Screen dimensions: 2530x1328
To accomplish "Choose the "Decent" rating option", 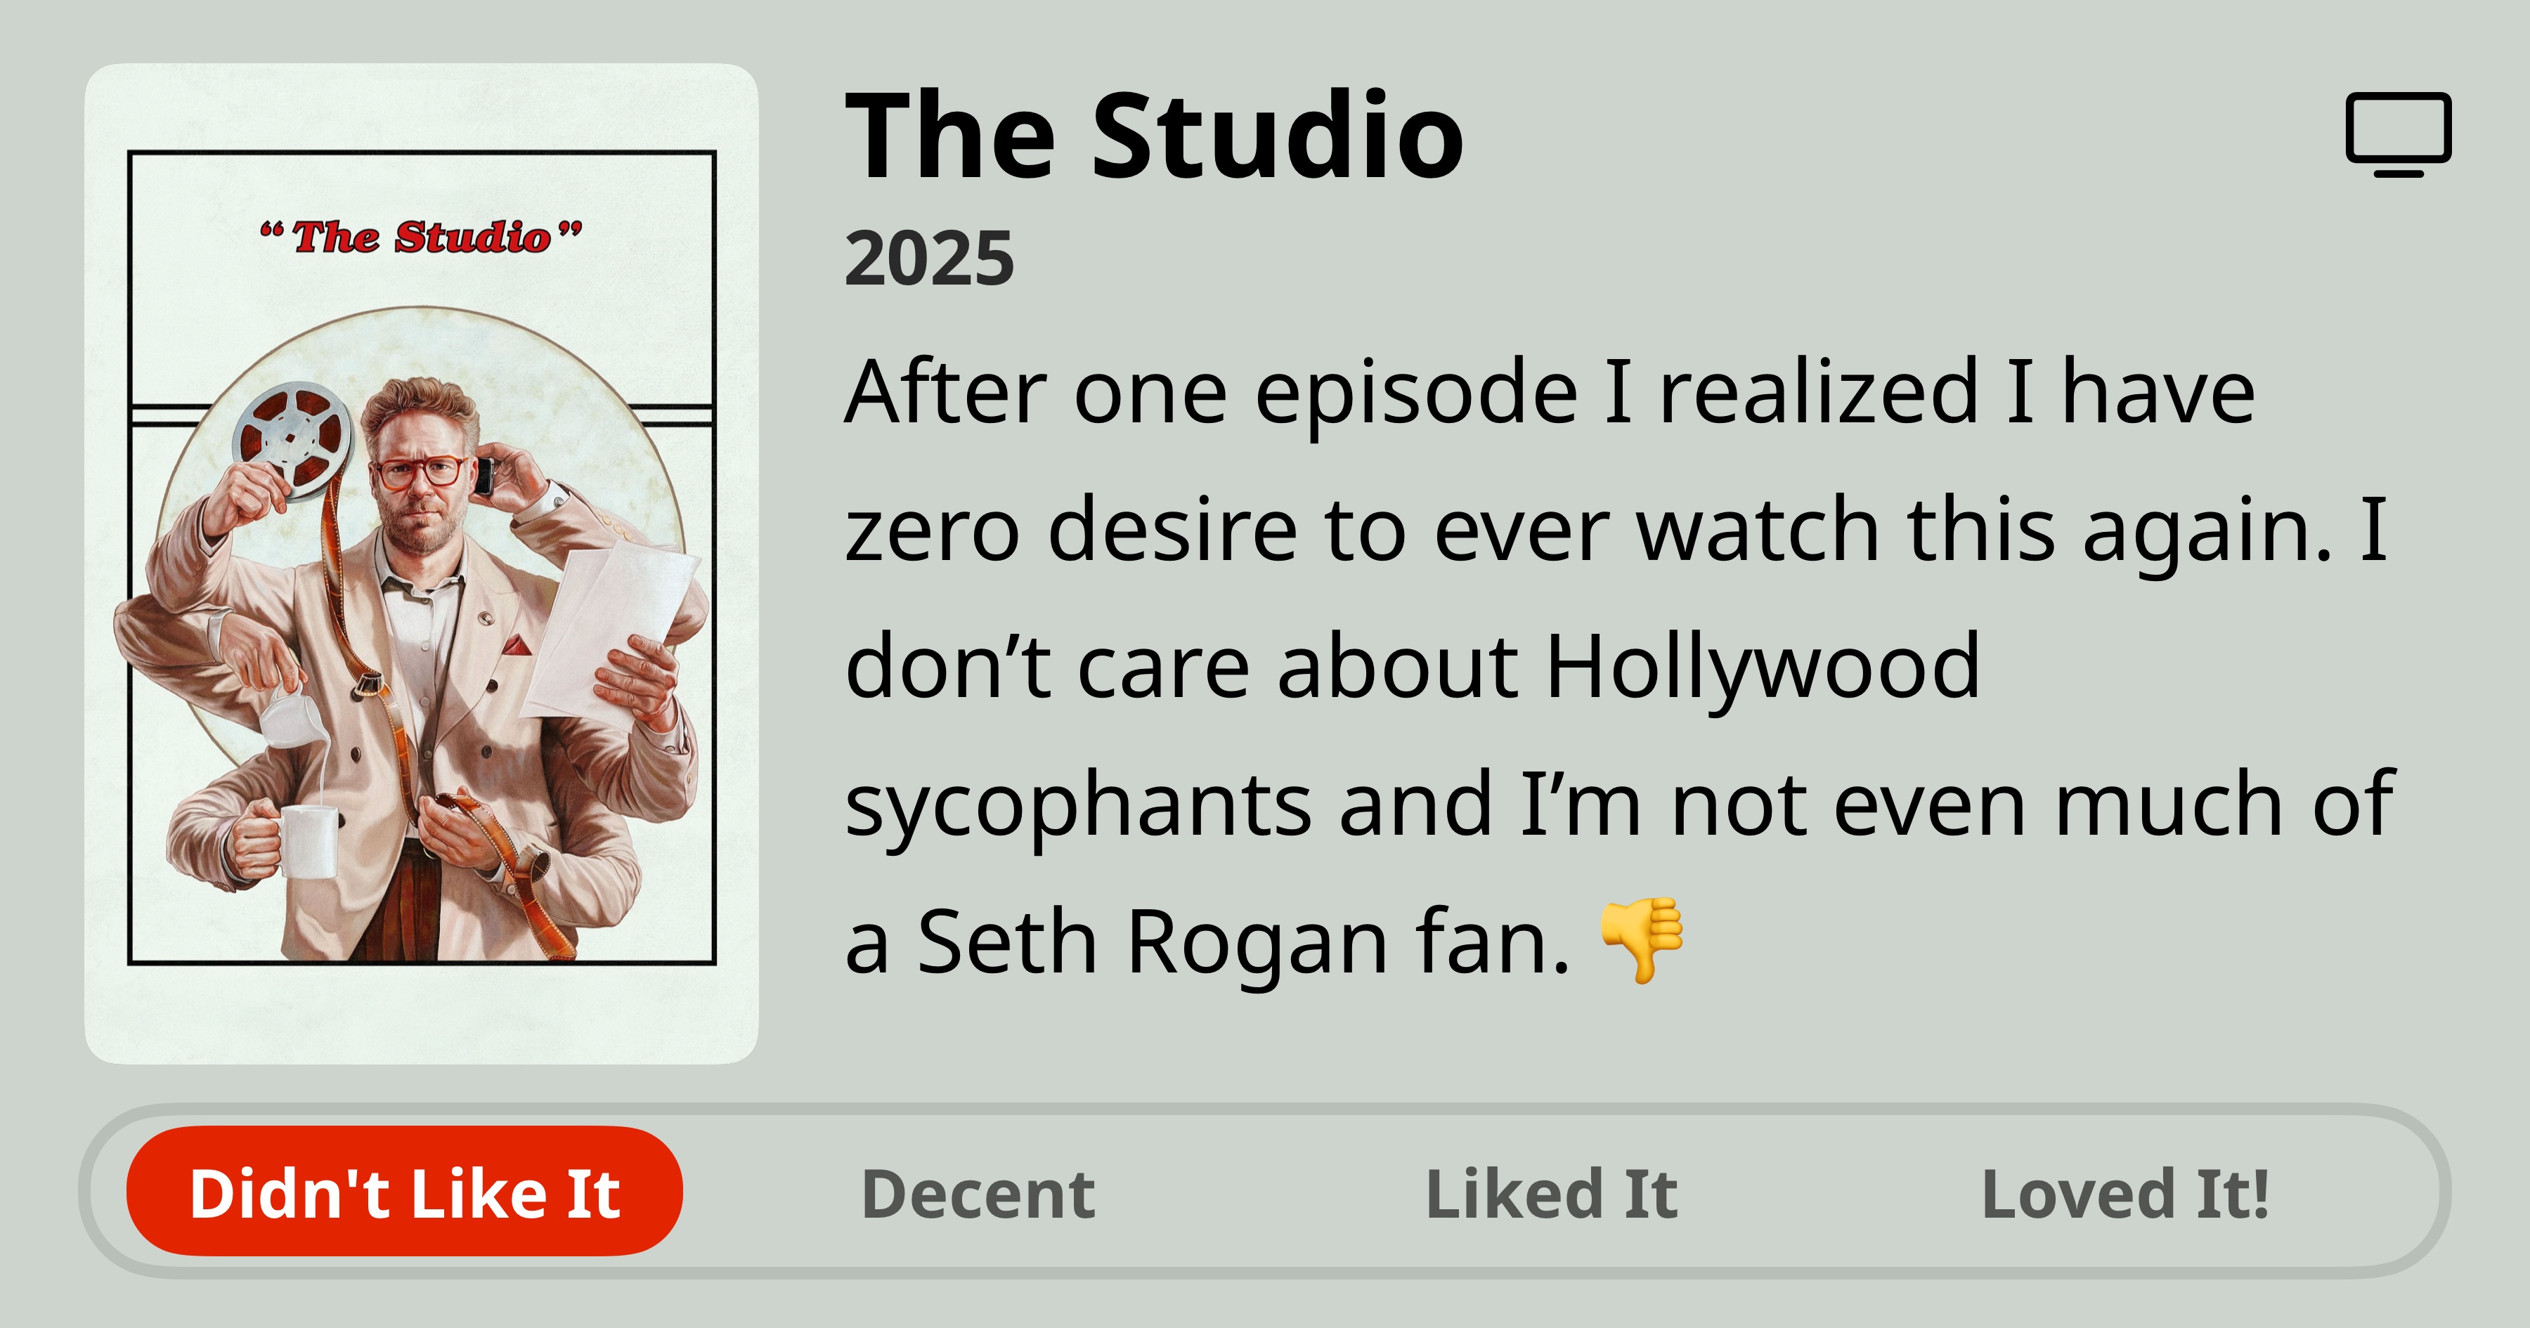I will [978, 1194].
